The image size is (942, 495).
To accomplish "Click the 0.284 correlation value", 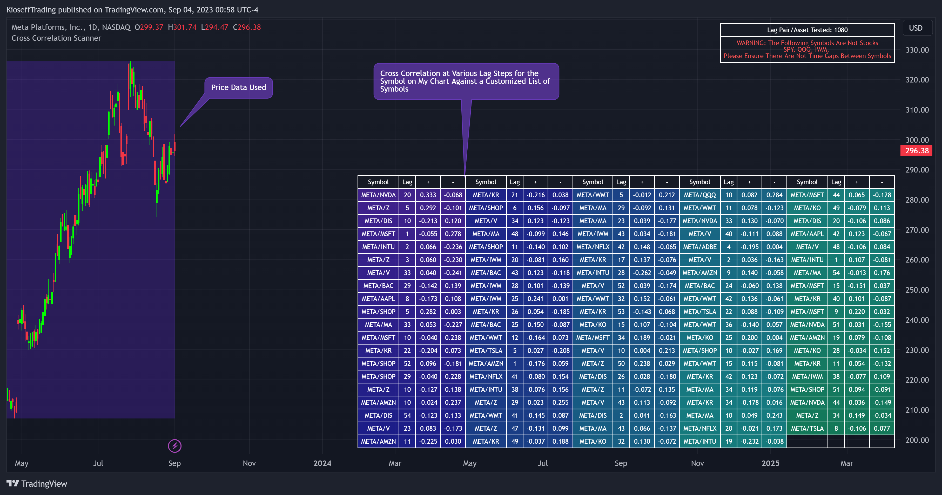I will [774, 195].
